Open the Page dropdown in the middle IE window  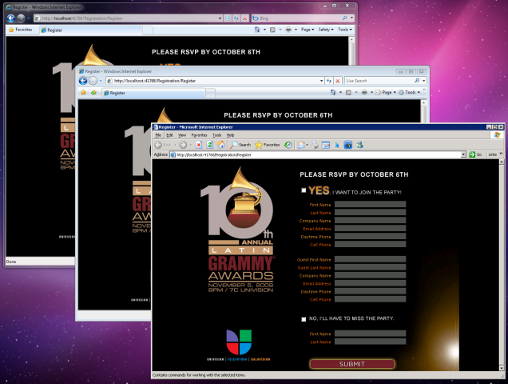pos(387,93)
